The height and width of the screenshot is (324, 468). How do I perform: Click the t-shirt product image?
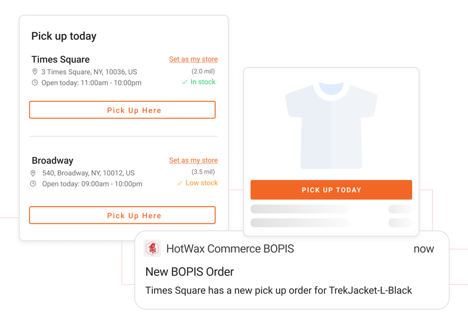pos(331,126)
